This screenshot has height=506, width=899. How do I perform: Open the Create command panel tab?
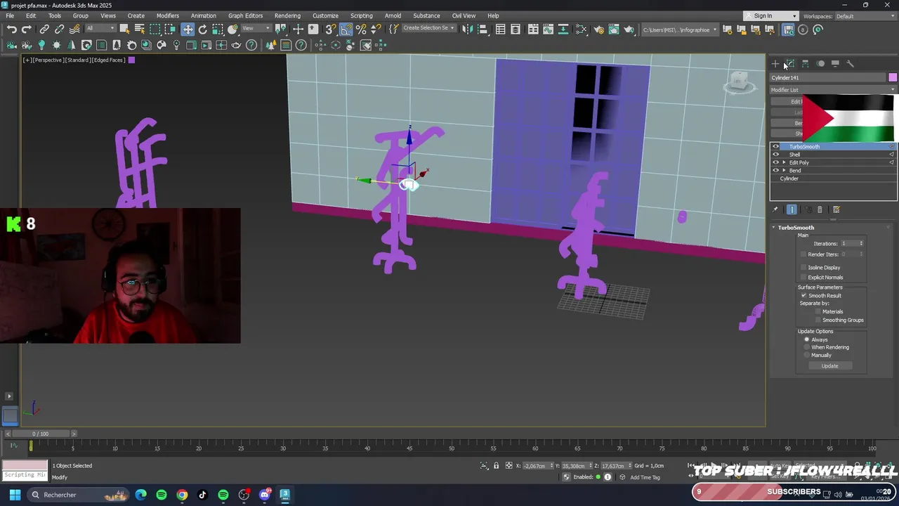(775, 64)
